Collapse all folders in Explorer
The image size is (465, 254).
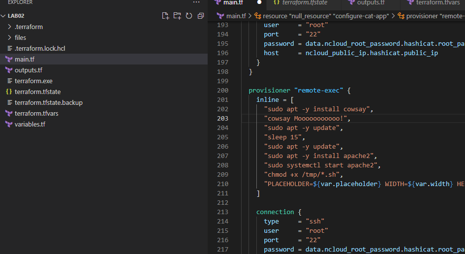pyautogui.click(x=201, y=16)
